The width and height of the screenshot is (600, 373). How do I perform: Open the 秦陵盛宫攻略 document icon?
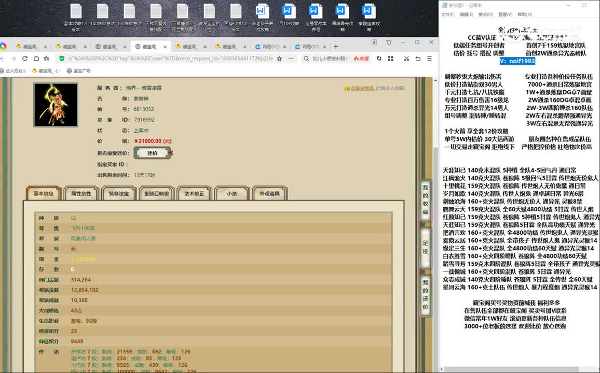(369, 18)
